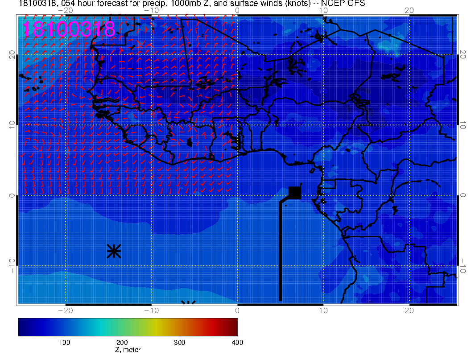Viewport: 471px width, 364px height.
Task: Click the plot title mentioning NCEP GFS
Action: point(192,4)
